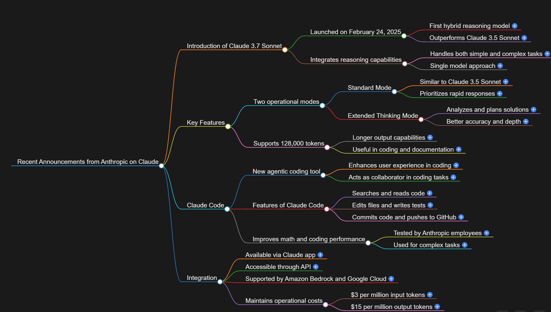Select the Accessible through API text
This screenshot has width=551, height=312.
pyautogui.click(x=278, y=267)
